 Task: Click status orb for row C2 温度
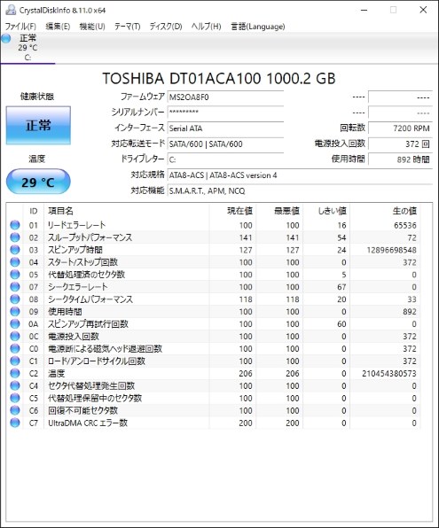pos(15,373)
